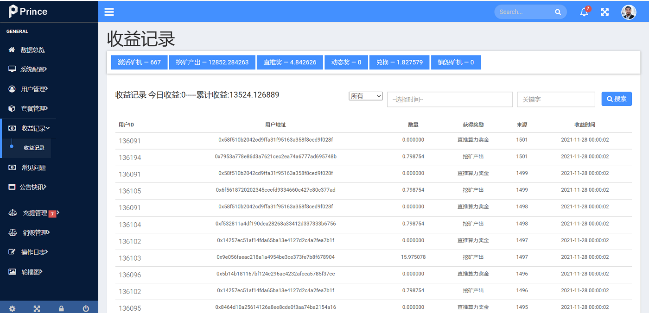Go to 数据总览 dashboard page
Viewport: 649px width, 313px height.
coord(32,50)
